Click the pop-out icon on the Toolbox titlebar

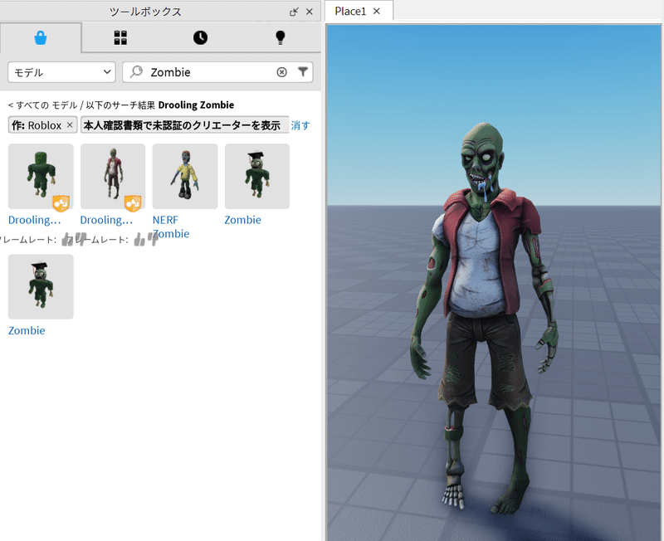295,12
